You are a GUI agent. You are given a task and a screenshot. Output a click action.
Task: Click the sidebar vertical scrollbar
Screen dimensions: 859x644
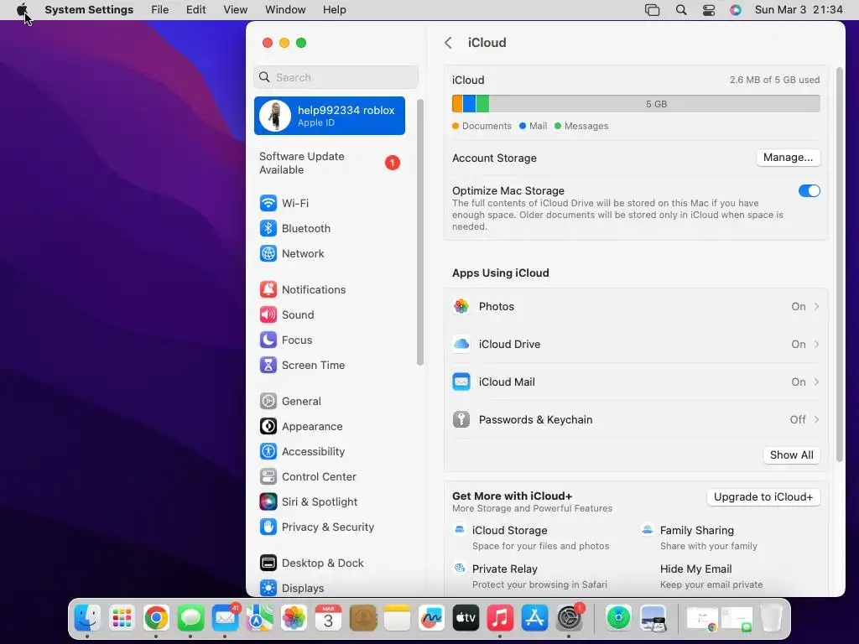[420, 232]
